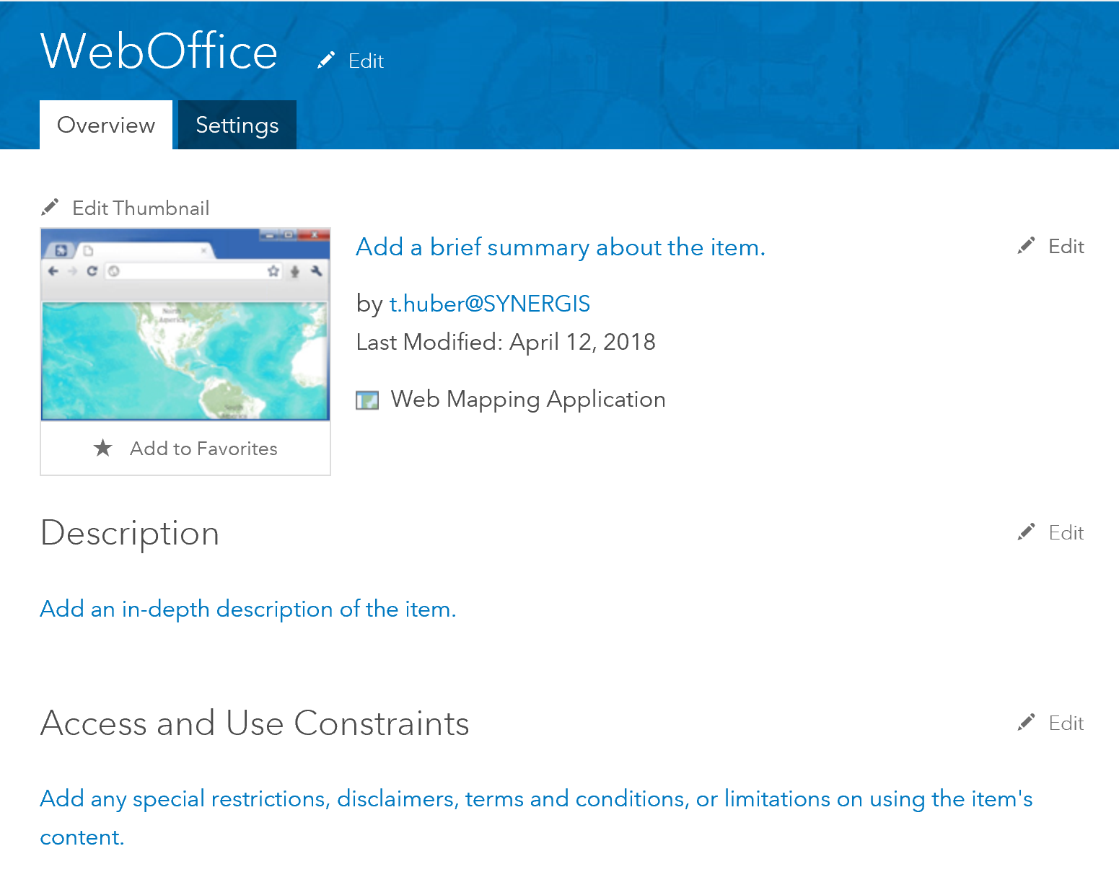
Task: Click 'Add a brief summary' link
Action: [x=560, y=247]
